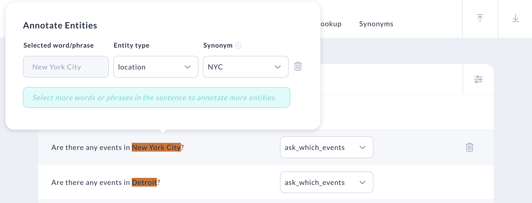Switch to the Lookup tab

point(331,24)
